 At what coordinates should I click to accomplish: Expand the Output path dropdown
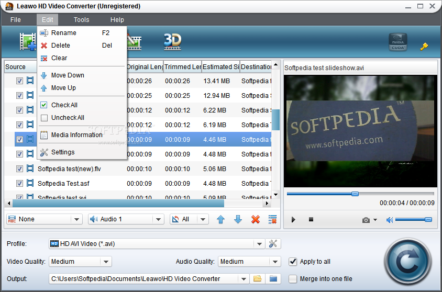[x=244, y=279]
